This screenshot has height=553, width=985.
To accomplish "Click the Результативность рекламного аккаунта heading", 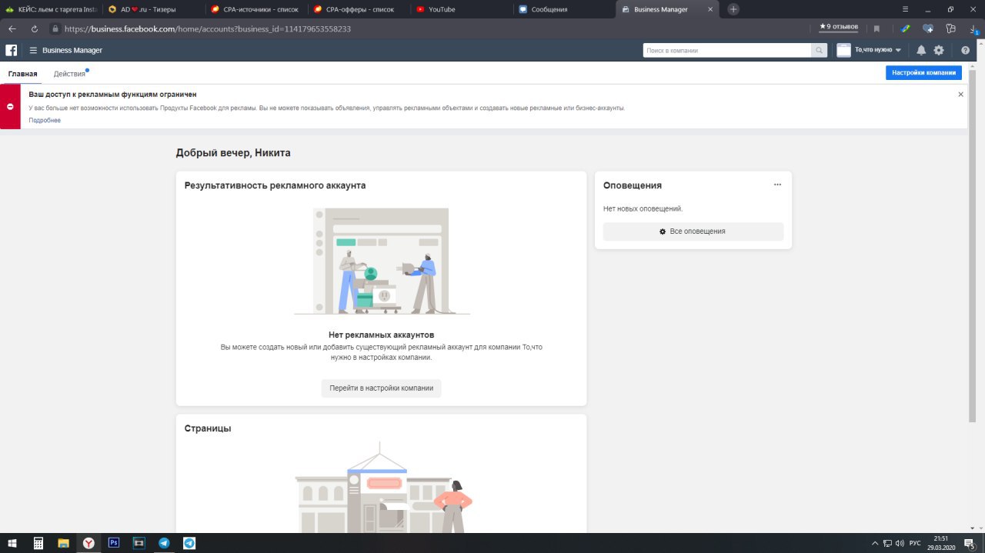I will point(275,185).
